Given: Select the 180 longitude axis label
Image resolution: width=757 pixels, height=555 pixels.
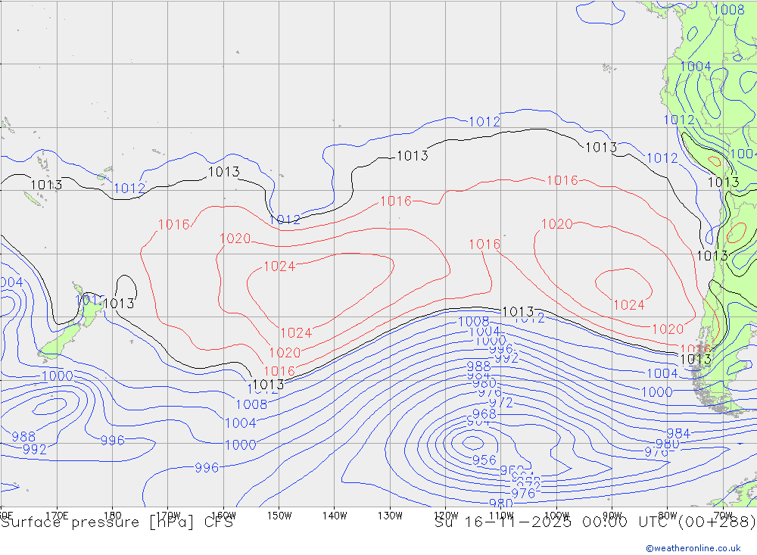Looking at the screenshot, I should tap(112, 516).
